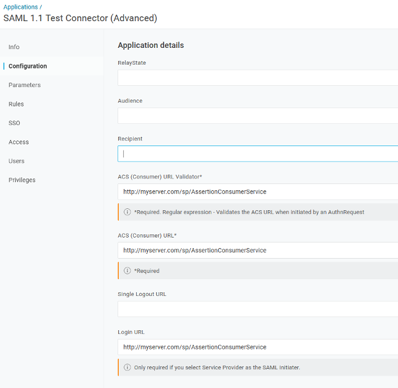
Task: Open the Applications breadcrumb link
Action: pos(21,7)
